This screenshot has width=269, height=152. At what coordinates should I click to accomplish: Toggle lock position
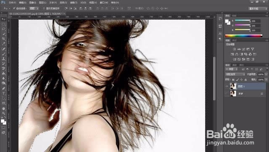tap(242, 80)
